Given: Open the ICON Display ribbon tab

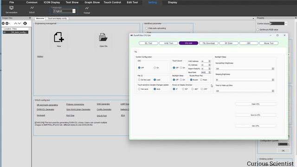Looking at the screenshot, I should click(52, 2).
